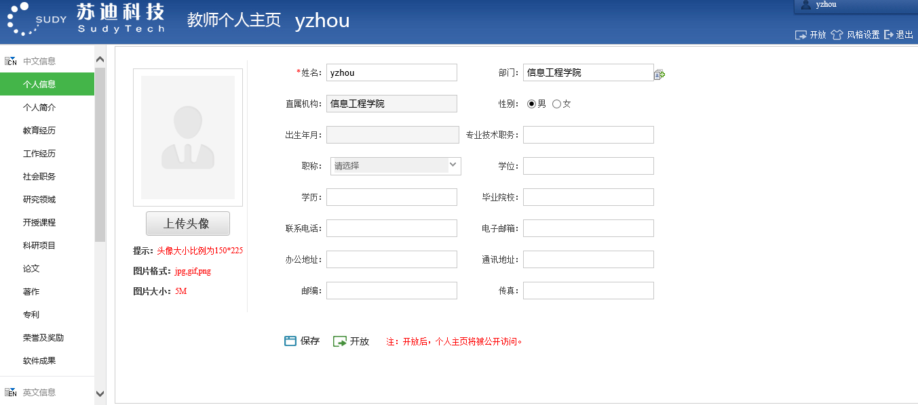Focus the 电子邮箱 input field
Screen dimensions: 918x405
click(x=588, y=228)
